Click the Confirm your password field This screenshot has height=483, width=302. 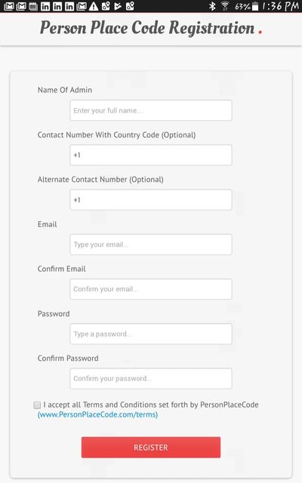[151, 379]
